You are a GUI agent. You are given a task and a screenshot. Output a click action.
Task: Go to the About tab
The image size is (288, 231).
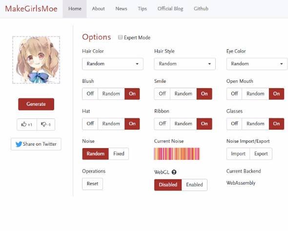pos(98,9)
